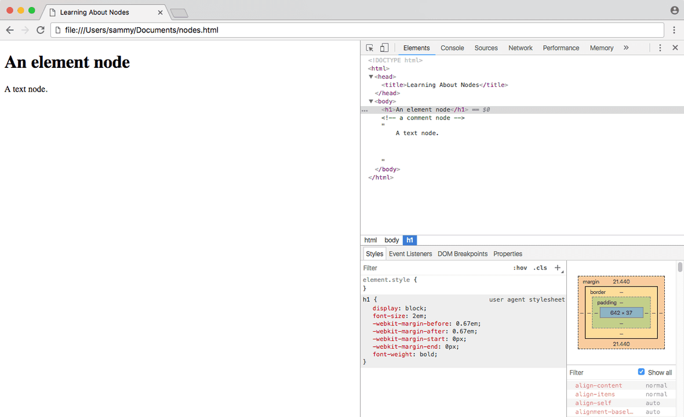The height and width of the screenshot is (417, 684).
Task: Click the browser reload button
Action: (41, 30)
